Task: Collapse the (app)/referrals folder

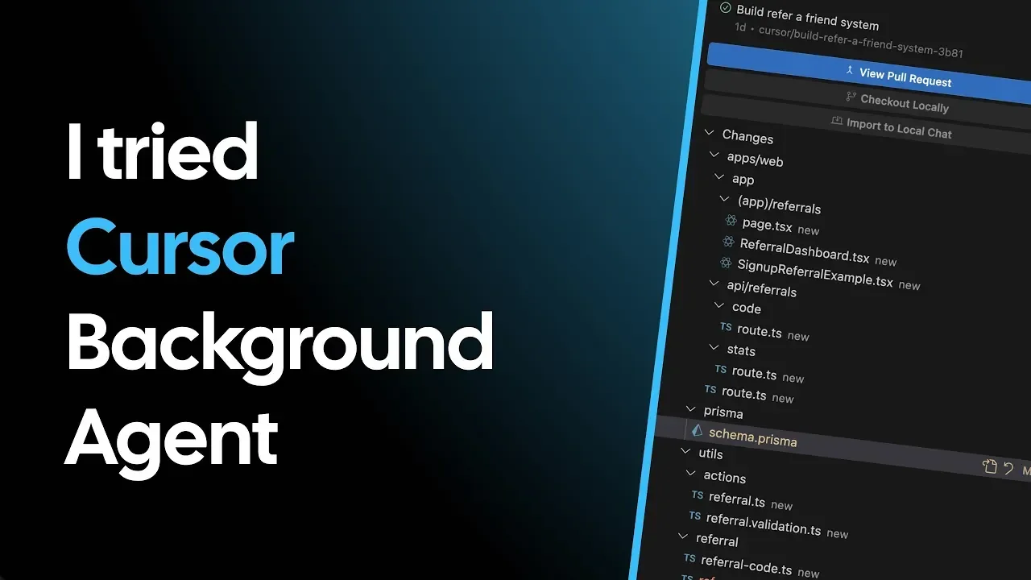Action: point(724,197)
